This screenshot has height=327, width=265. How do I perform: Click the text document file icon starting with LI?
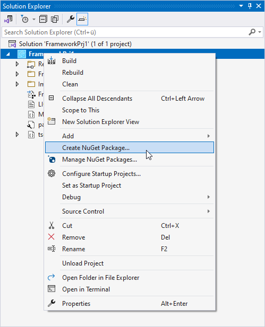[31, 104]
